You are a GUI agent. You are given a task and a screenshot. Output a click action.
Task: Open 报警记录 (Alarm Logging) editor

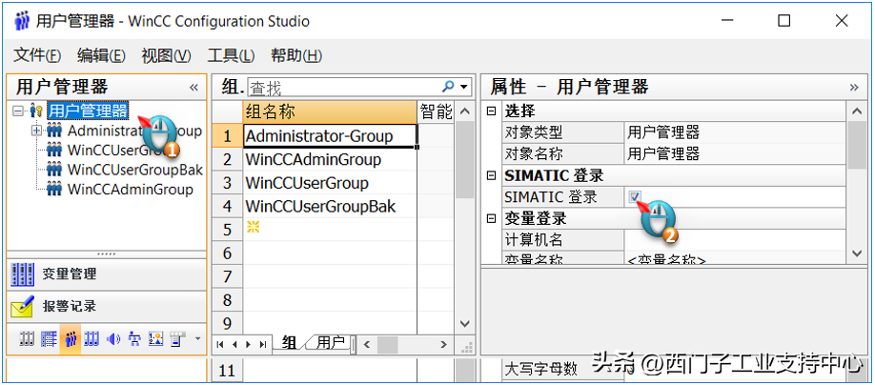click(x=69, y=307)
